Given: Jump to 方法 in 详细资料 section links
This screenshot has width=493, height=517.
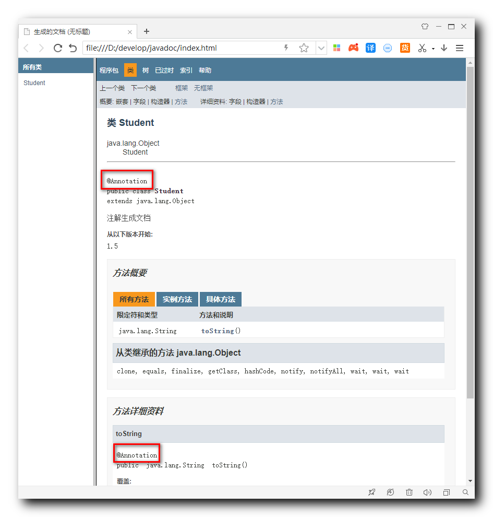Looking at the screenshot, I should pos(276,101).
